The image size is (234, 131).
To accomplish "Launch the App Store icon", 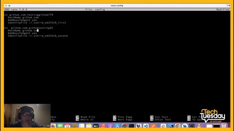I will (x=117, y=126).
